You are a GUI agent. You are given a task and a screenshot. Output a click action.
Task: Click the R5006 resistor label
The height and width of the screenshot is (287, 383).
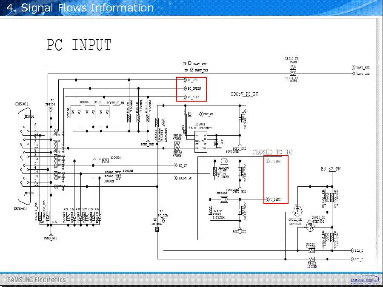109,176
